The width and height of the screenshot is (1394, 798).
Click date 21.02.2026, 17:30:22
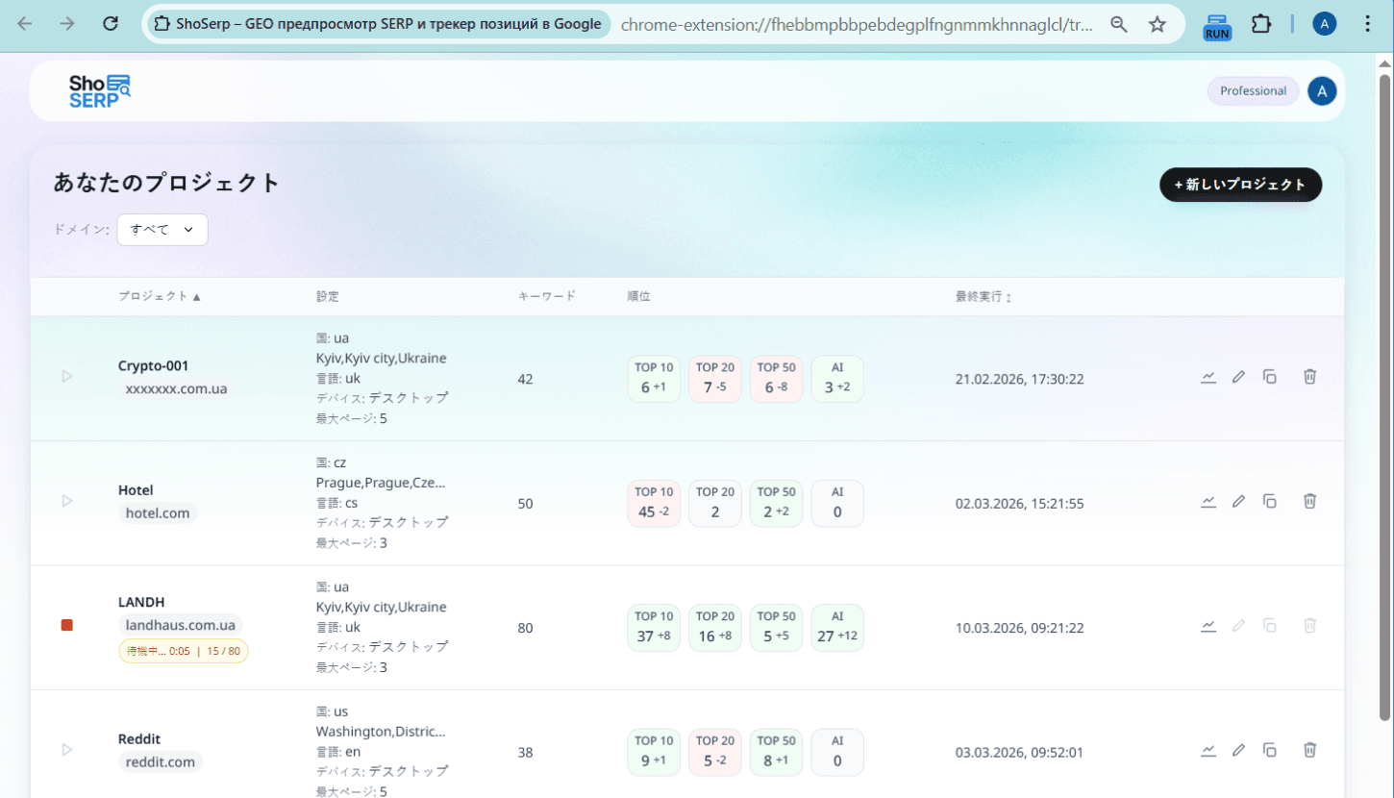(x=1019, y=379)
